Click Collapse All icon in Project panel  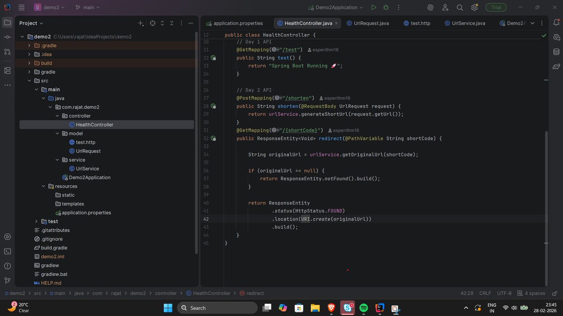pos(172,23)
